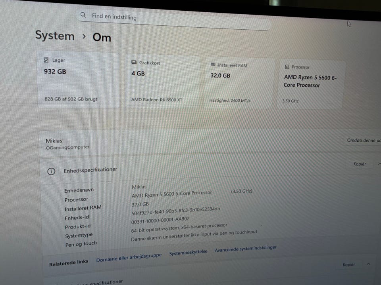
Task: Select Produkt-id value 00331-10000-00001-AA802
Action: click(160, 220)
